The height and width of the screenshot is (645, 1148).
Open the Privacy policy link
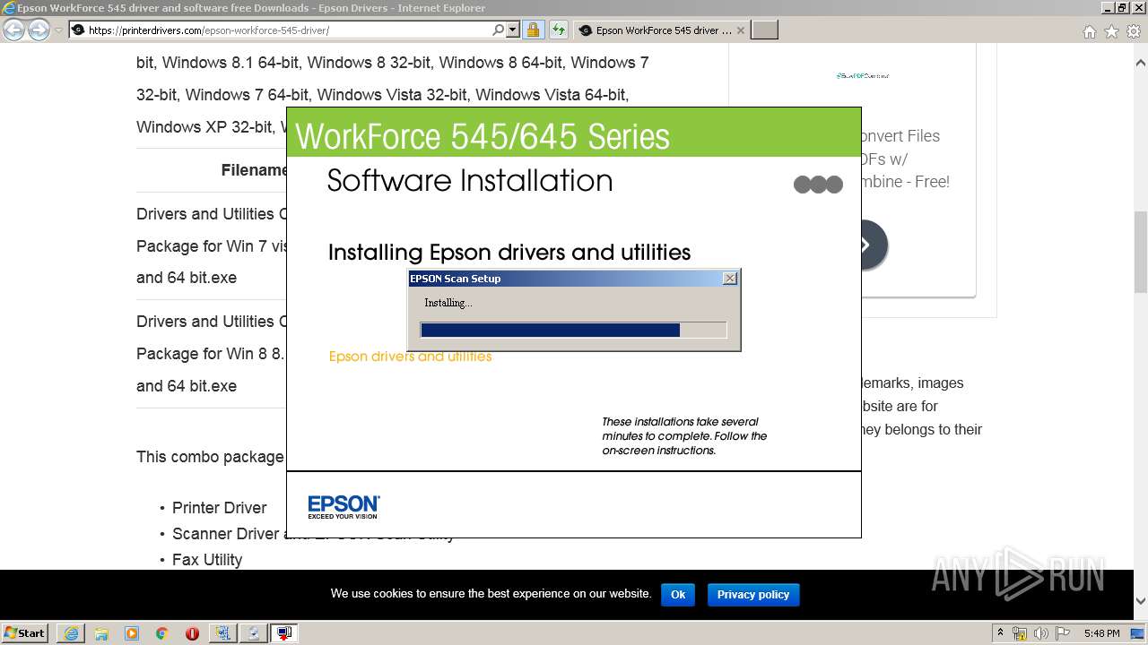tap(753, 594)
